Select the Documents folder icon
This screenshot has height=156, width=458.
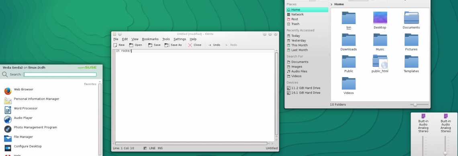tap(411, 18)
